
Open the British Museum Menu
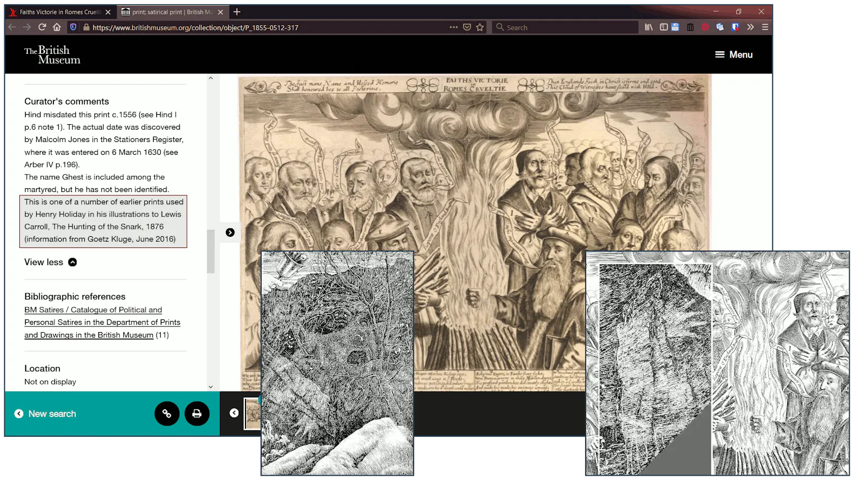[x=734, y=54]
